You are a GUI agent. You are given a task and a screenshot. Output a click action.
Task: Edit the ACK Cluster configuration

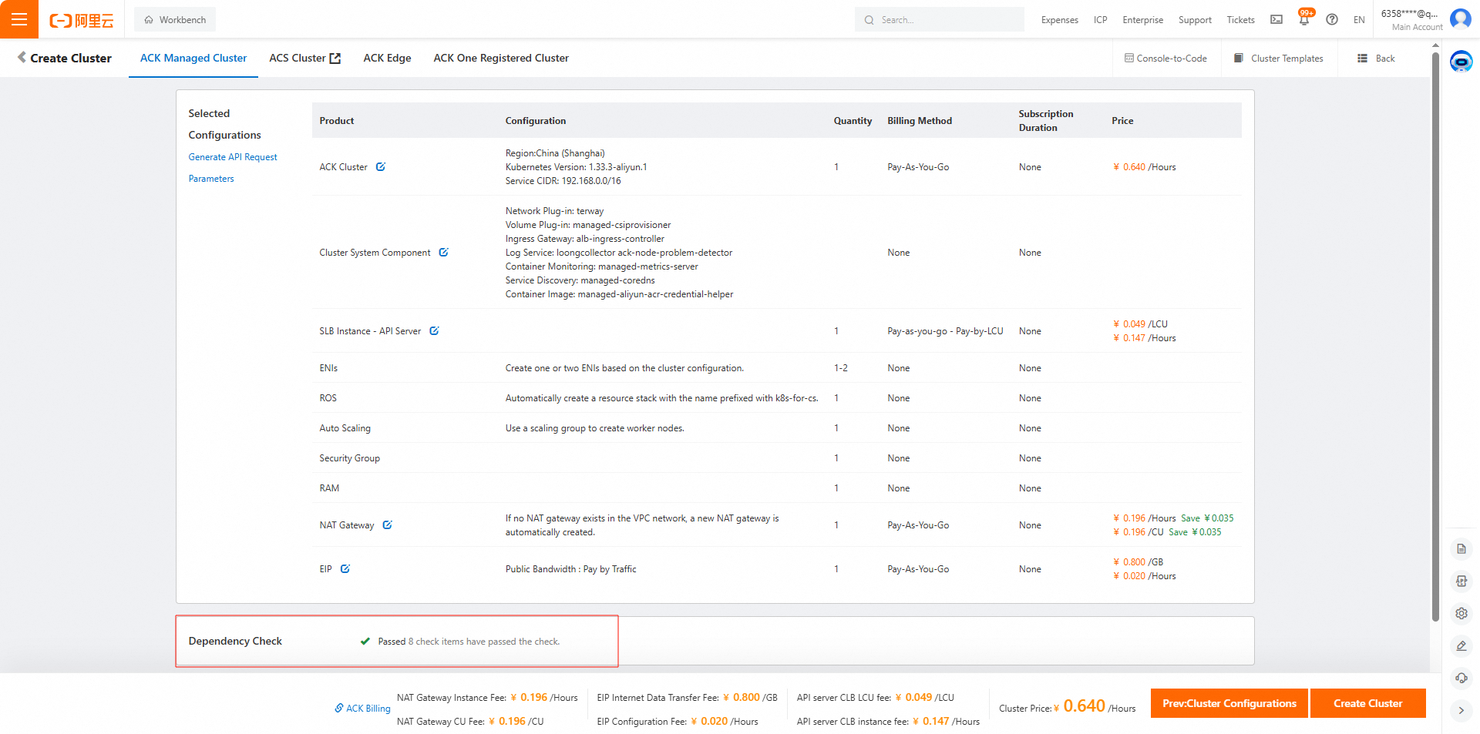click(x=381, y=167)
